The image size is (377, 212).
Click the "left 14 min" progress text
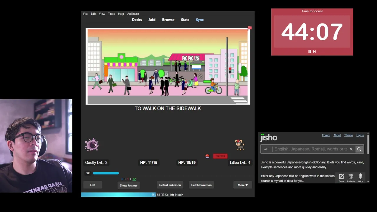click(176, 195)
